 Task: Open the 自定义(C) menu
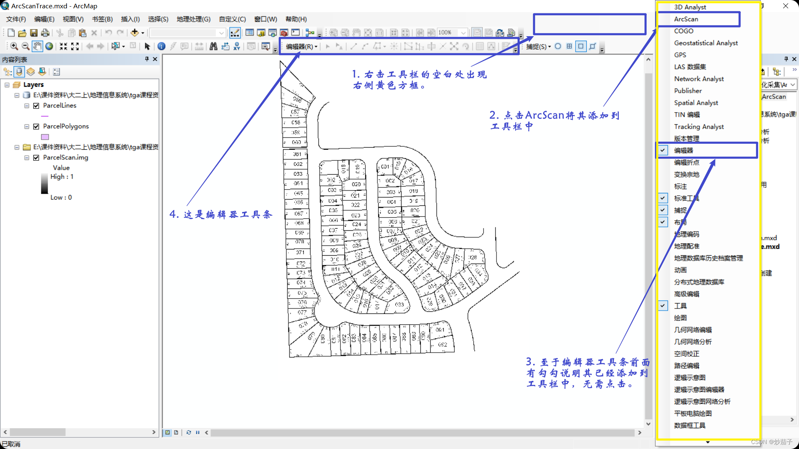point(232,19)
